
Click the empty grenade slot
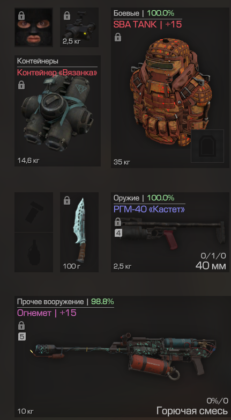click(34, 252)
